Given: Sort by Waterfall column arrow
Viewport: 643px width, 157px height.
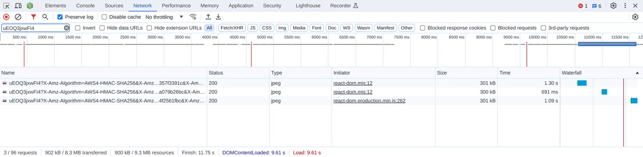Looking at the screenshot, I should (x=637, y=73).
